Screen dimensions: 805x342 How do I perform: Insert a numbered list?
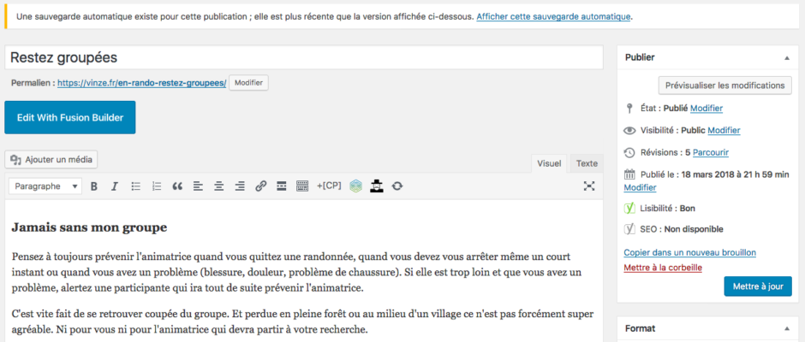click(157, 186)
